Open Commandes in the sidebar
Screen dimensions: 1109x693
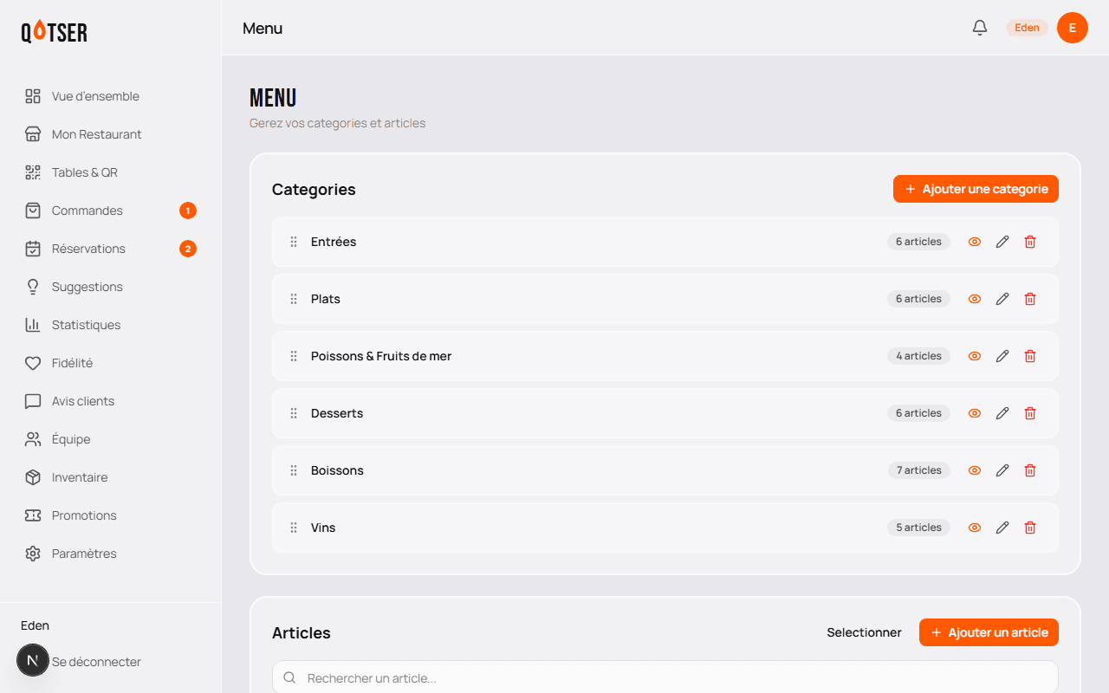pyautogui.click(x=88, y=210)
